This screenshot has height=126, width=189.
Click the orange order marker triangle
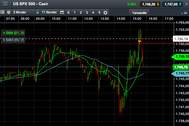click(139, 41)
